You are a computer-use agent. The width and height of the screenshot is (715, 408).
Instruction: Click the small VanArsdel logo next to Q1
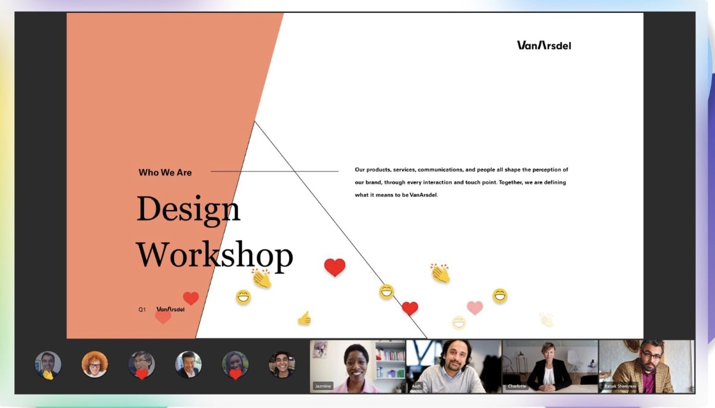(x=170, y=309)
